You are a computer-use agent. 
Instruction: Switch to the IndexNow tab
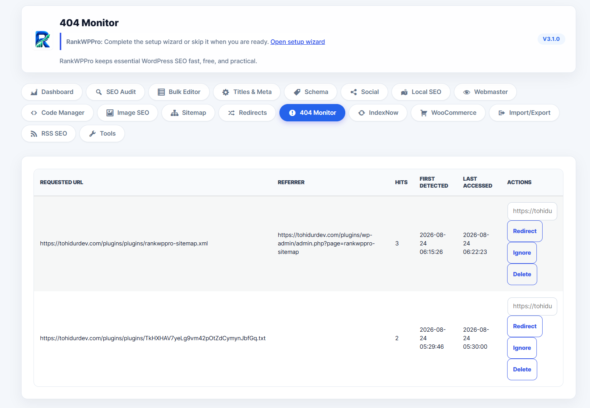pos(378,113)
